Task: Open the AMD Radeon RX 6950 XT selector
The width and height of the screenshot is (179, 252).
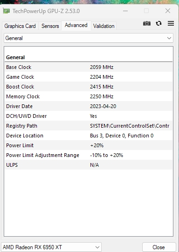Action: (51, 247)
